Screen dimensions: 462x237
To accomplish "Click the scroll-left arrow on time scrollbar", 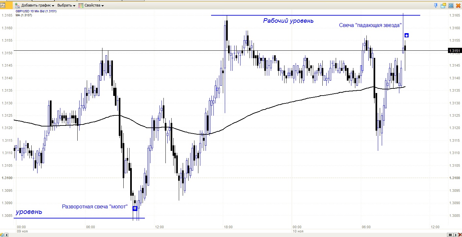I will click(x=6, y=235).
